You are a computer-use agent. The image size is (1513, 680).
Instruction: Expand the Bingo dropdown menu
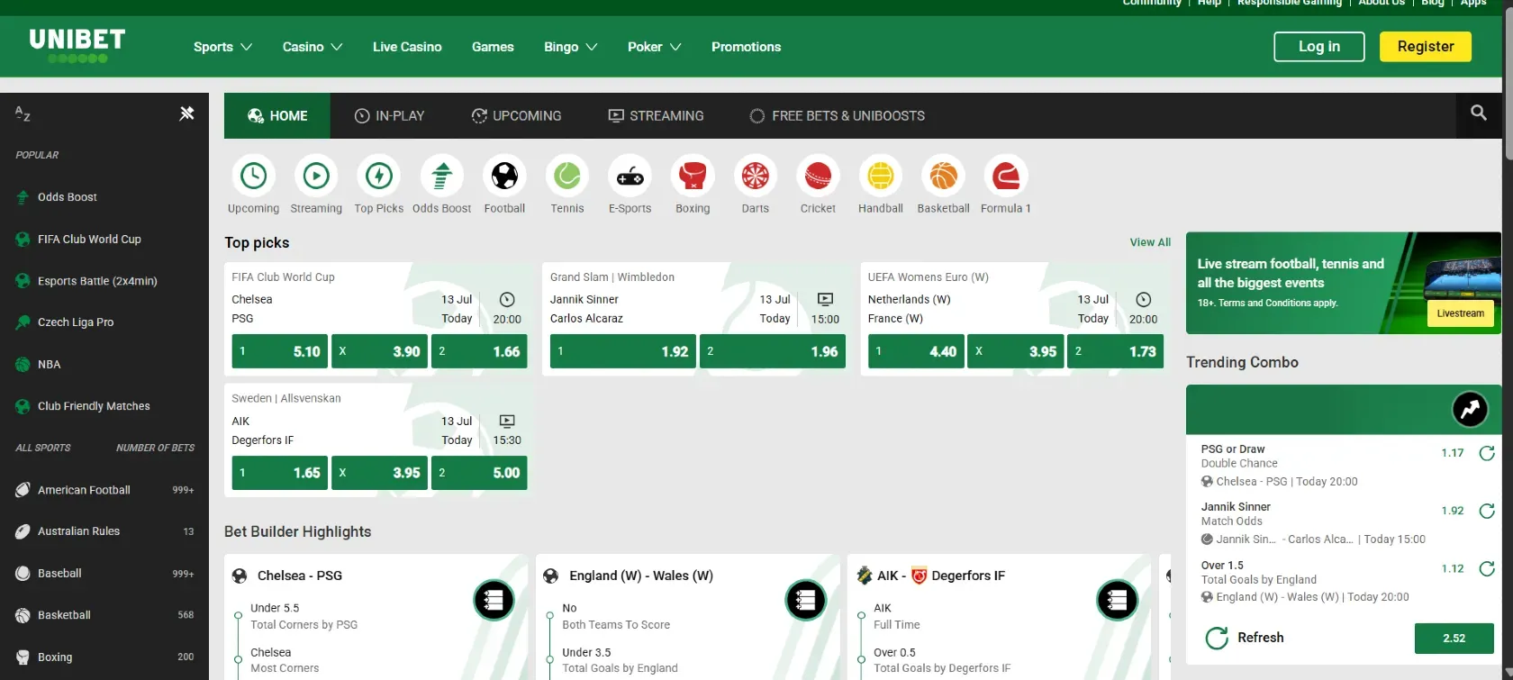coord(570,47)
